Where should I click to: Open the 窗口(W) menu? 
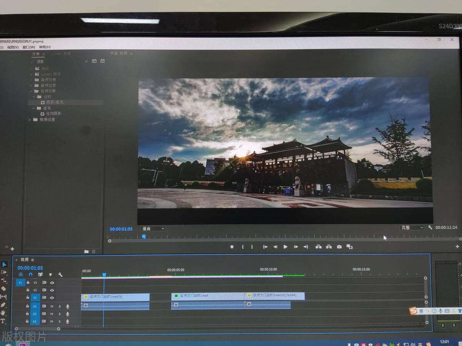click(28, 47)
